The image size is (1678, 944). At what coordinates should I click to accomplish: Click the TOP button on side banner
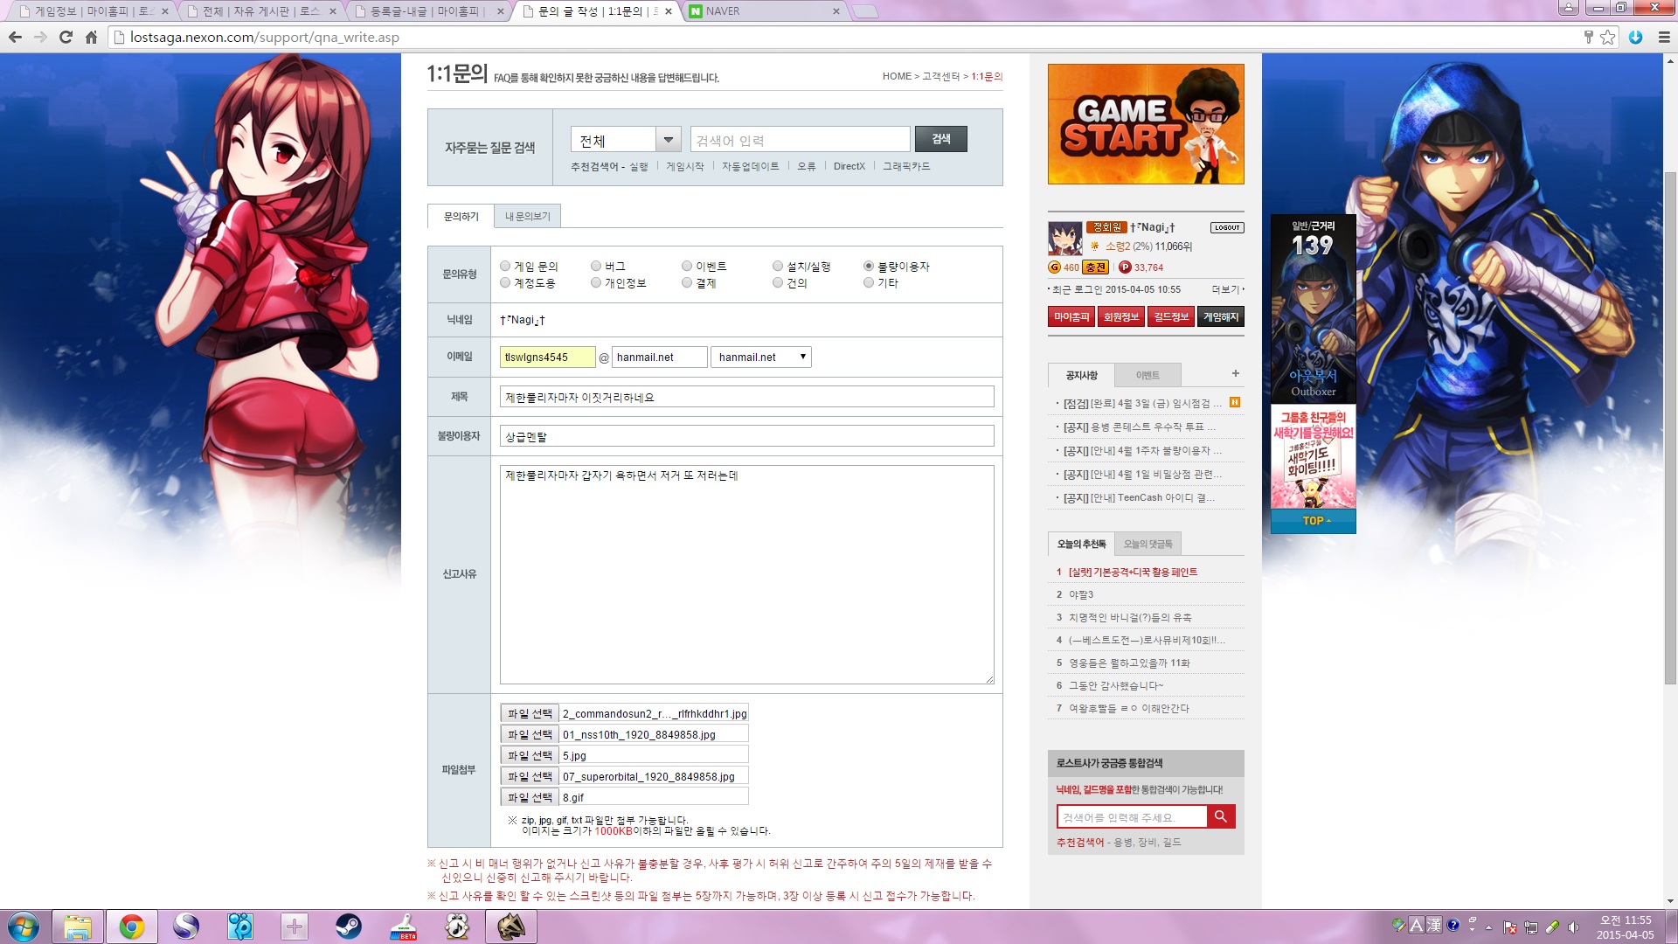point(1314,521)
